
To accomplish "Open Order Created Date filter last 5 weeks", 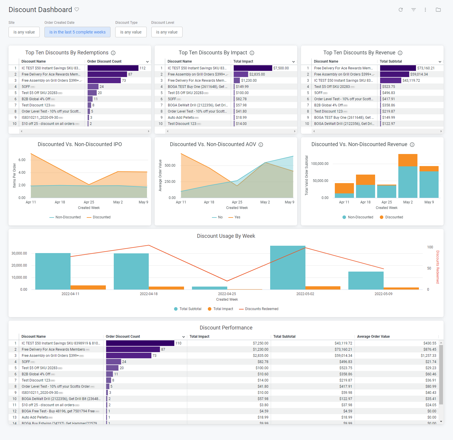I will (x=77, y=32).
